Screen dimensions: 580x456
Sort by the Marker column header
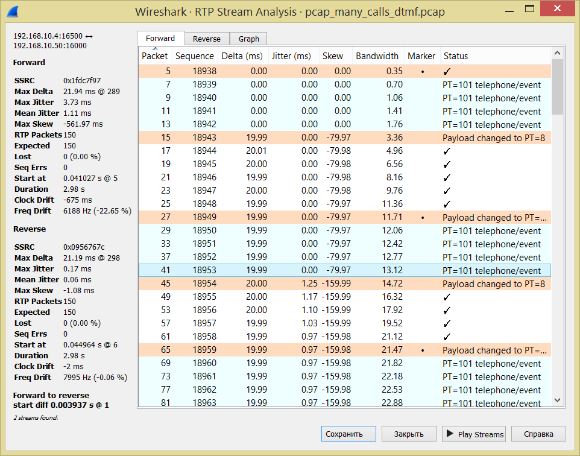point(421,56)
